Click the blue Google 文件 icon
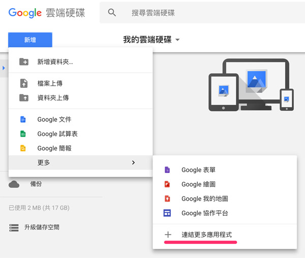This screenshot has width=305, height=258. [23, 119]
